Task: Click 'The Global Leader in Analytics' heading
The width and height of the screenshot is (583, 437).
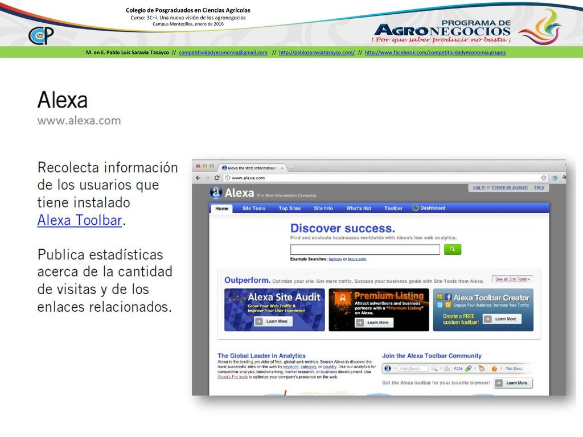Action: [x=261, y=356]
